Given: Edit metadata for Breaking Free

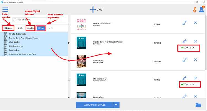Looking at the screenshot, I should pos(184,96).
